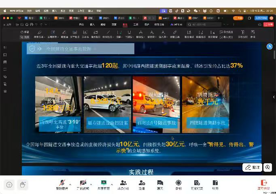This screenshot has height=194, width=276.
Task: Click the 共享屏幕 share screen icon
Action: click(x=103, y=183)
